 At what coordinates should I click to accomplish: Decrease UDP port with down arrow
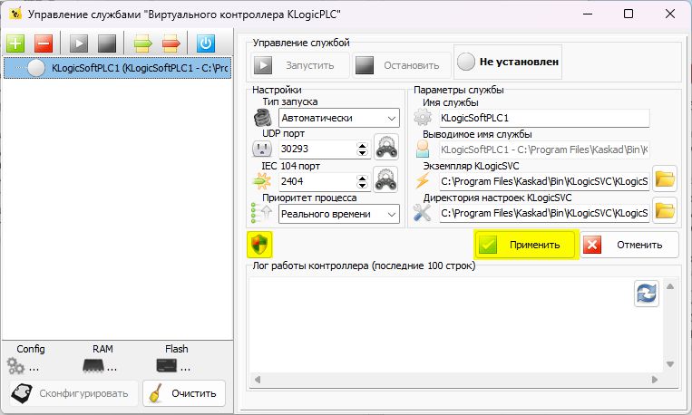point(363,153)
